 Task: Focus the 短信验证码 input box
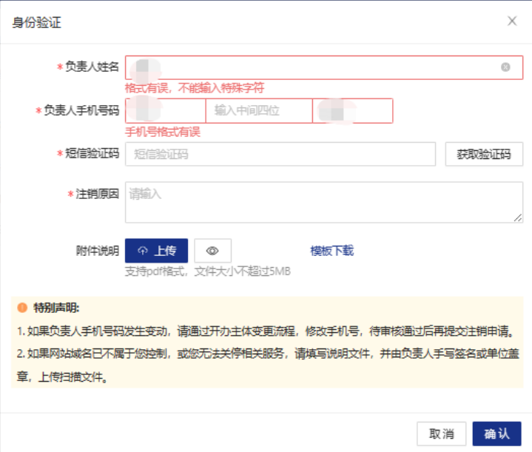[280, 155]
